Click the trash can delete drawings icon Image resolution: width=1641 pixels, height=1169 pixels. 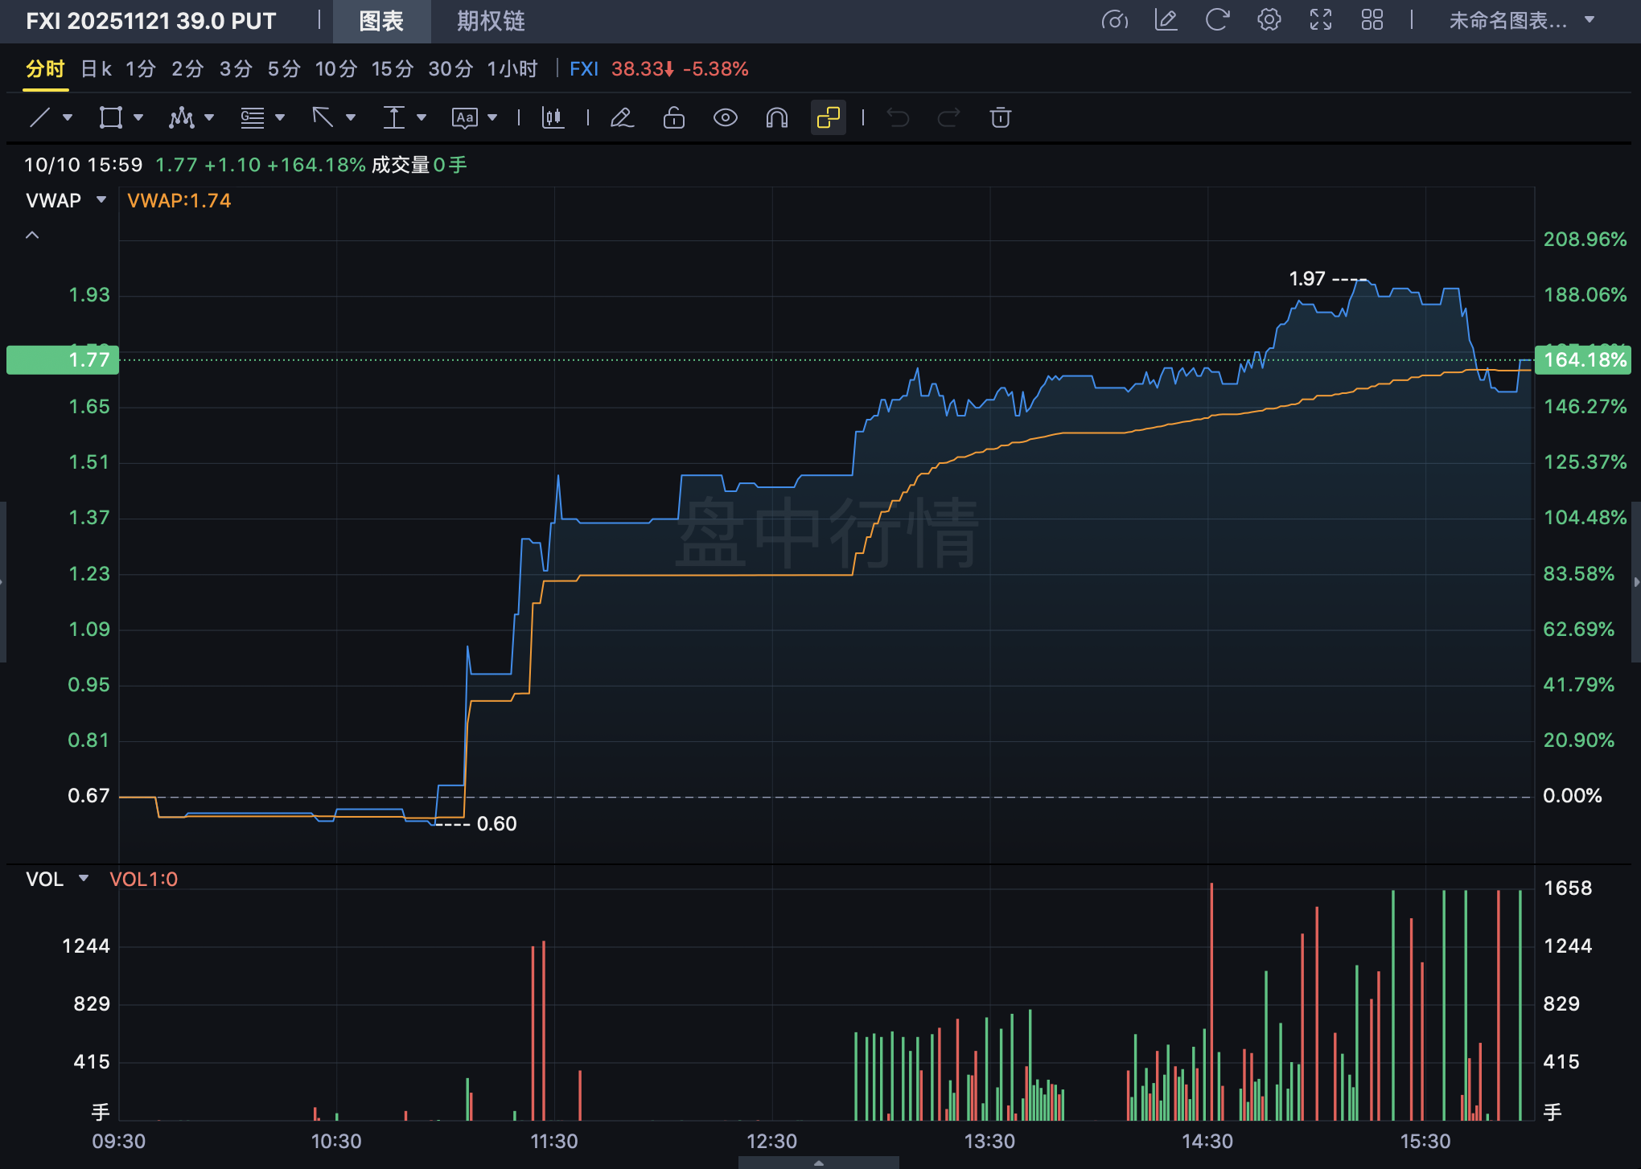[x=1000, y=118]
